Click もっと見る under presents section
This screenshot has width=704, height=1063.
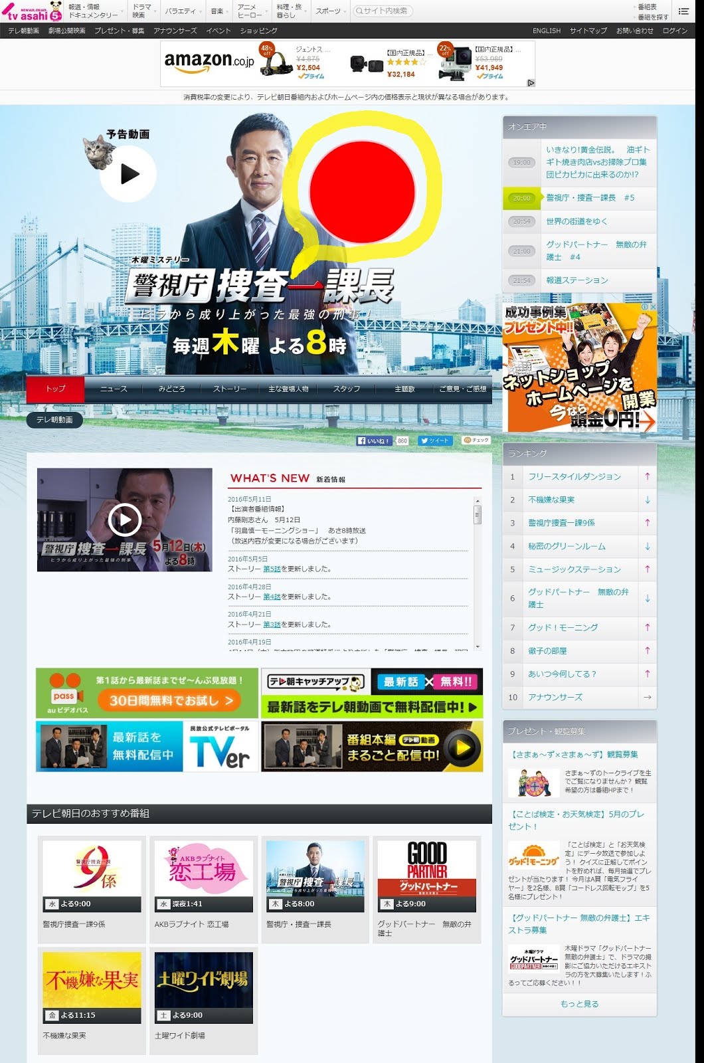click(579, 1004)
